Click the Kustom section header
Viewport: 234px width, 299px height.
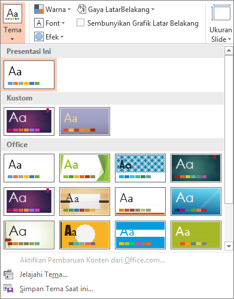tap(113, 98)
